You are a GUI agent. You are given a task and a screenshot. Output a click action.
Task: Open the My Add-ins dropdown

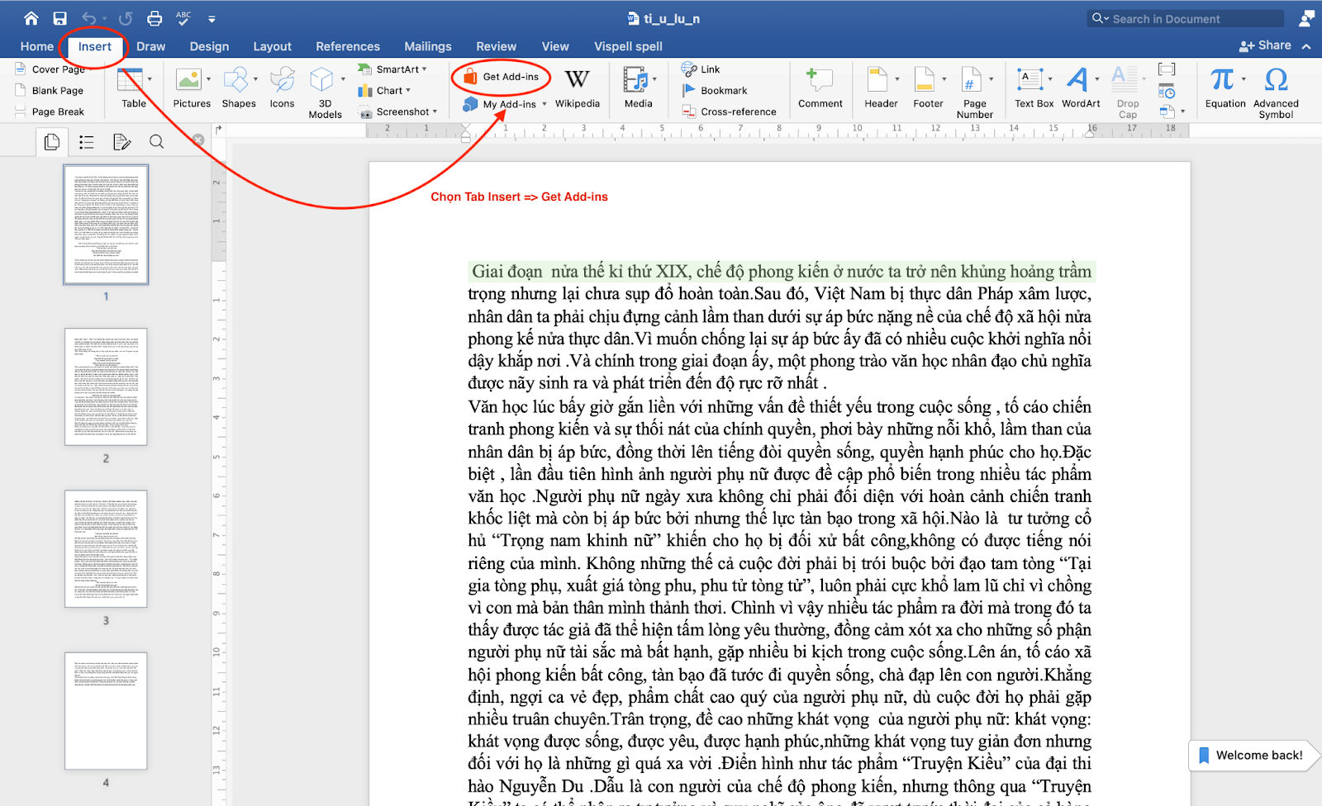(x=544, y=104)
